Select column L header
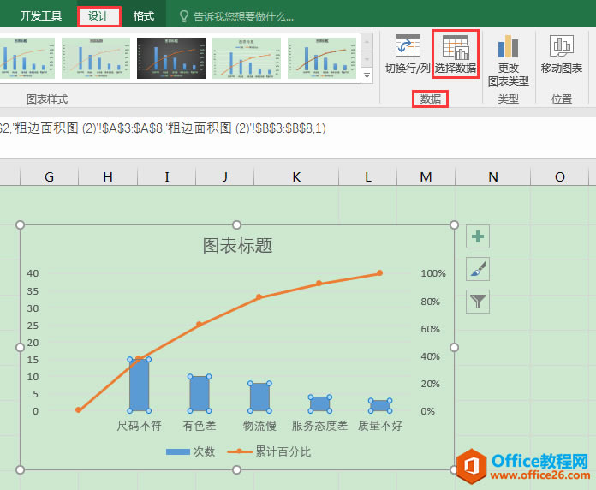This screenshot has height=490, width=596. pos(367,176)
